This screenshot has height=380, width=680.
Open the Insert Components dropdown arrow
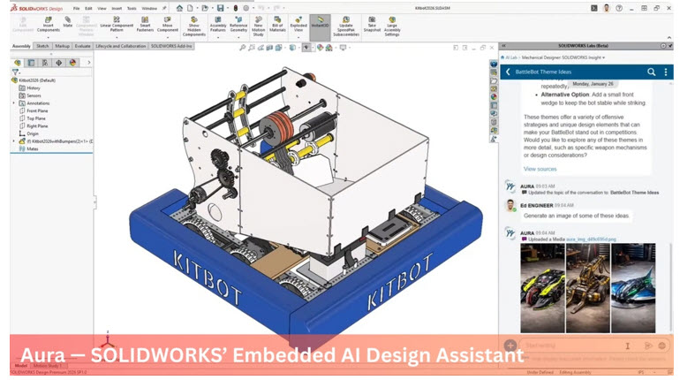click(x=49, y=36)
